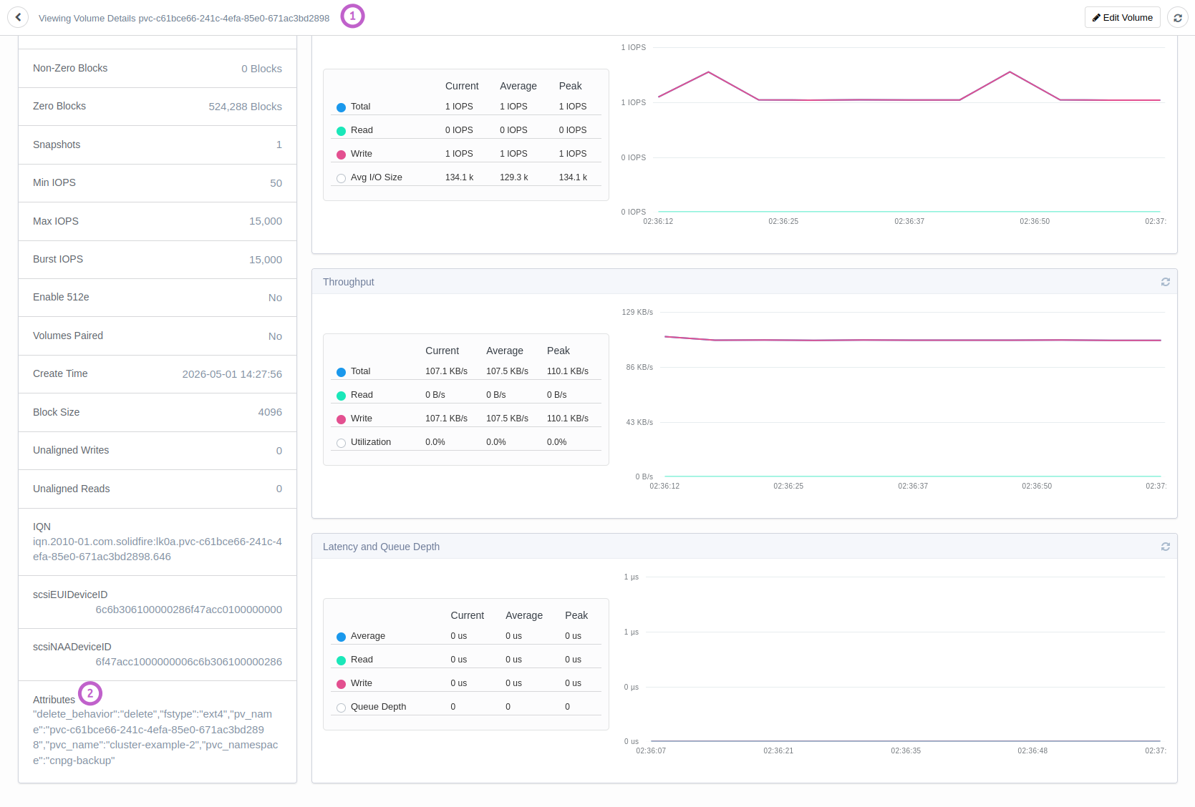Click the Peak column header in Latency table
The height and width of the screenshot is (807, 1195).
click(x=576, y=615)
